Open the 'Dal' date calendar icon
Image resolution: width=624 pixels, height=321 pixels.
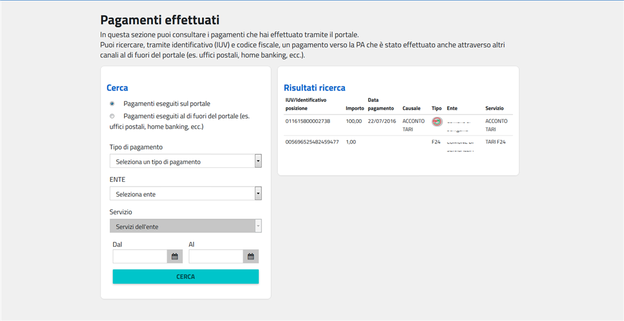click(175, 257)
